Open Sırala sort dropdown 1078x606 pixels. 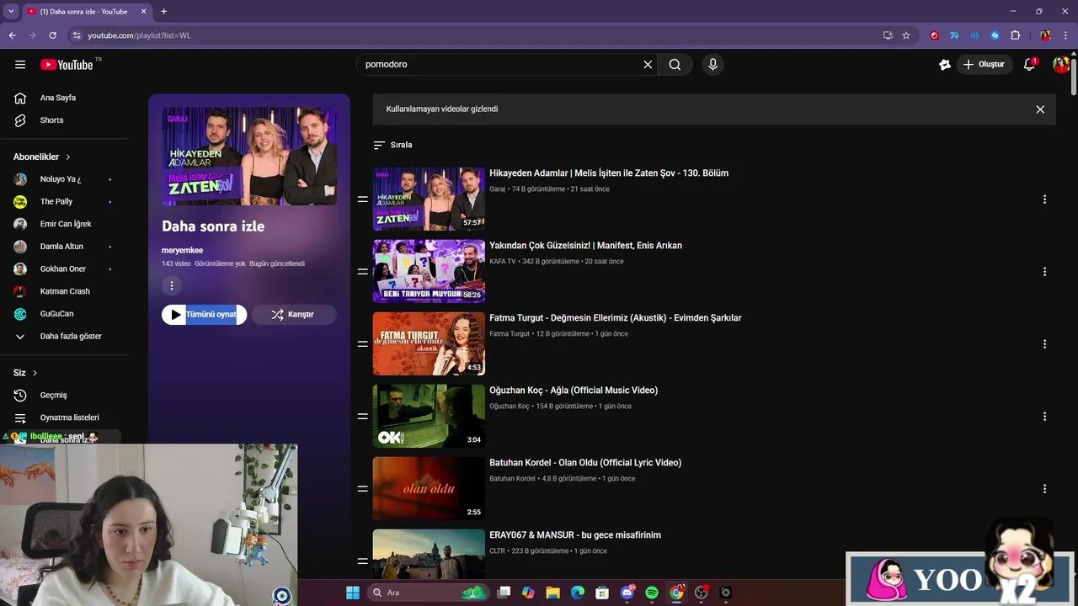(392, 145)
